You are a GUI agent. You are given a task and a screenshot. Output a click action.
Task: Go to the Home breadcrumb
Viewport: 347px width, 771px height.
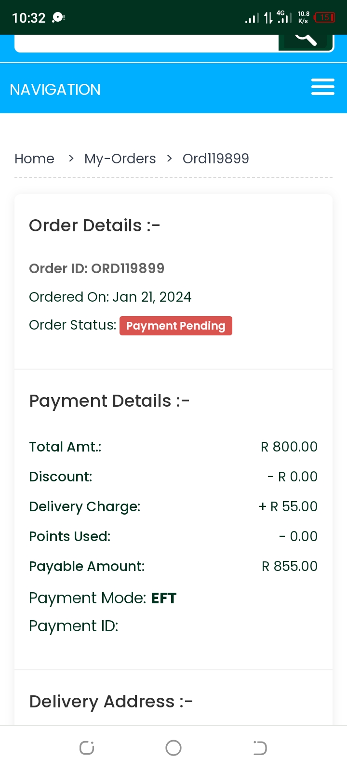[34, 159]
